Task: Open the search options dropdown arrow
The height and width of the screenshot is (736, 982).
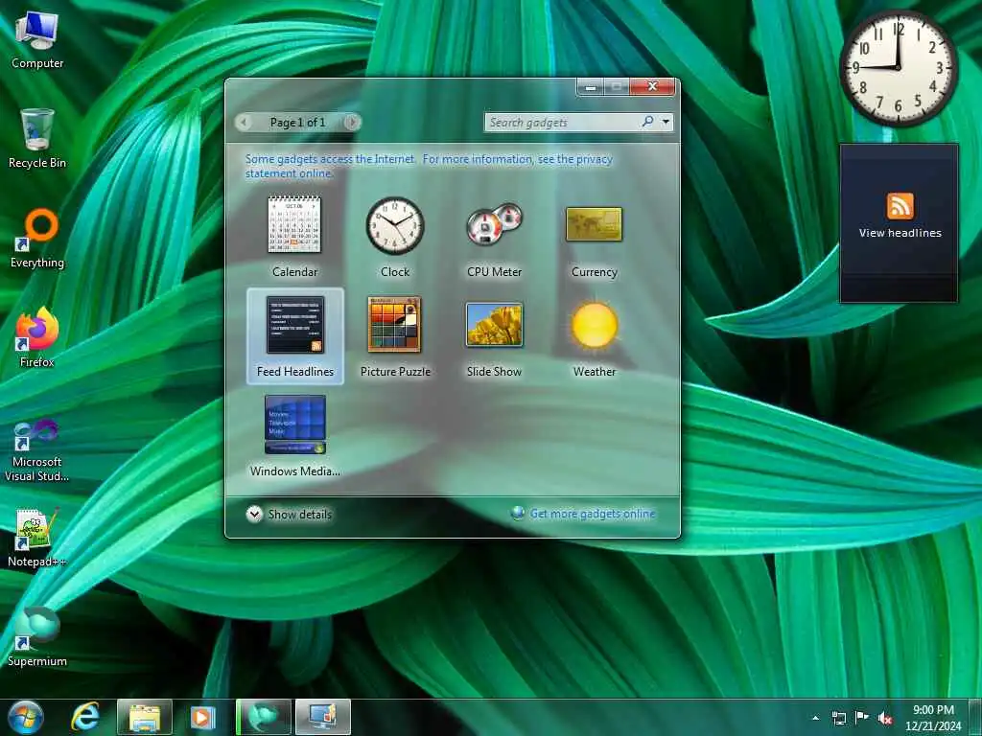Action: coord(666,122)
